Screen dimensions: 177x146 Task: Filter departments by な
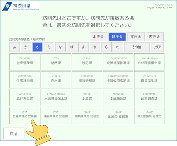60,47
